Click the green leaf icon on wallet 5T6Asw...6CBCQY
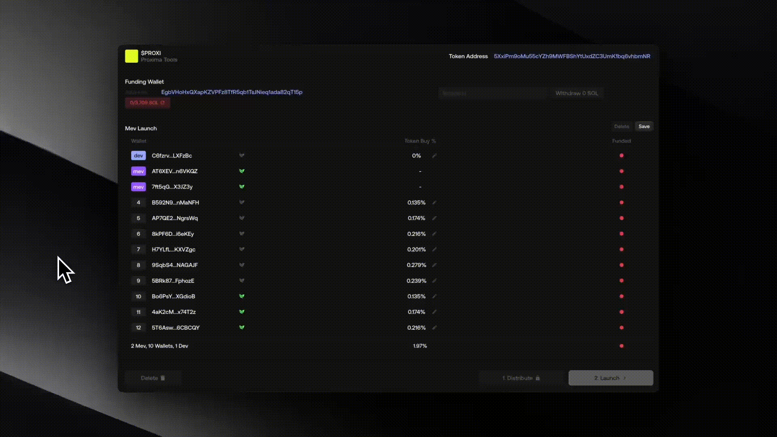Screen dimensions: 777x437 pos(242,328)
